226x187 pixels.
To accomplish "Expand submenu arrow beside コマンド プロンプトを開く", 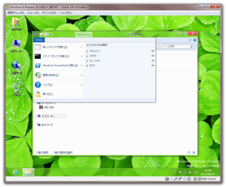I will [82, 56].
